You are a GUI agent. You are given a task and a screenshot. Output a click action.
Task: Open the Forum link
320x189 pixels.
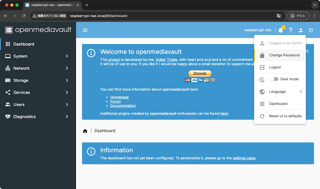coord(115,102)
